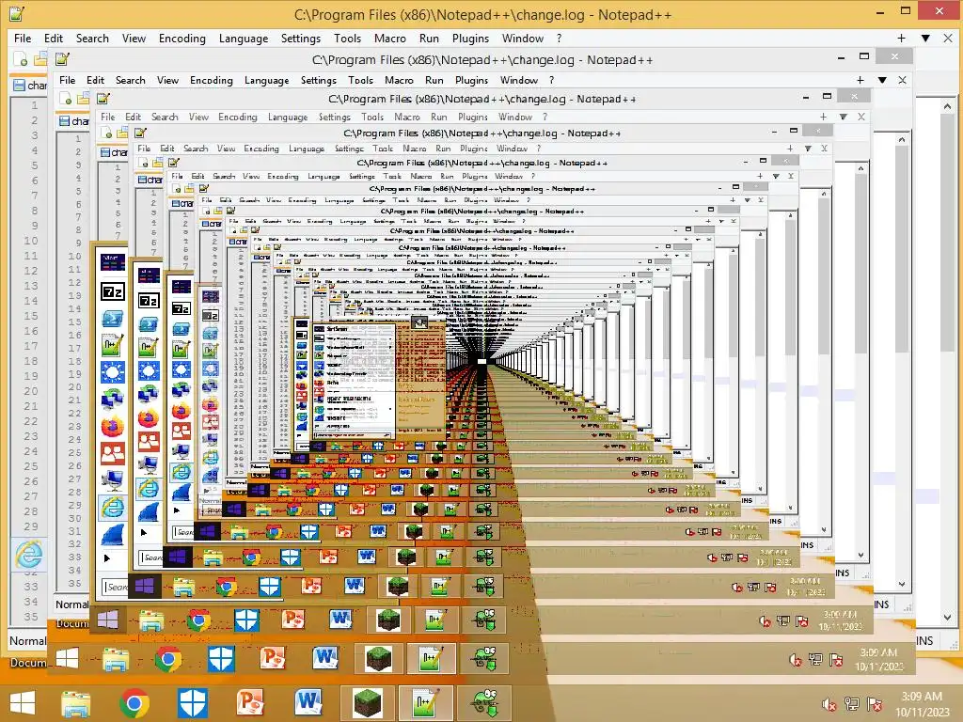Open Computer icon in the largest Start menu list

click(x=113, y=480)
